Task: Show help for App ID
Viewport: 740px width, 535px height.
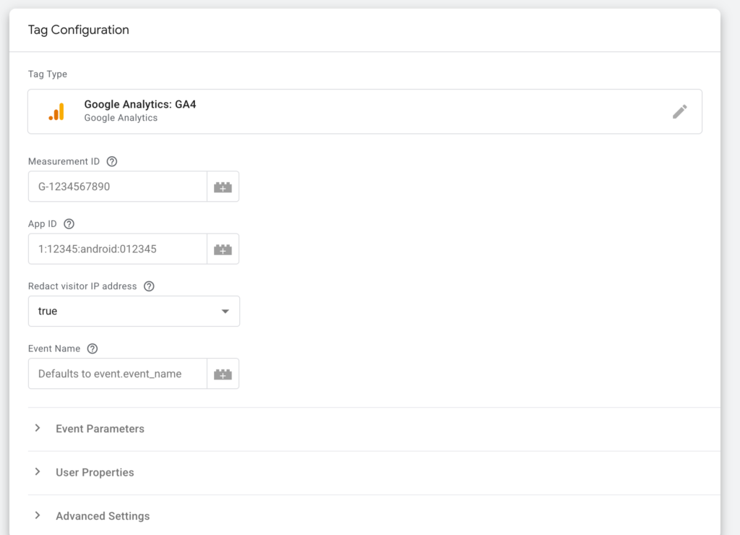Action: click(69, 224)
